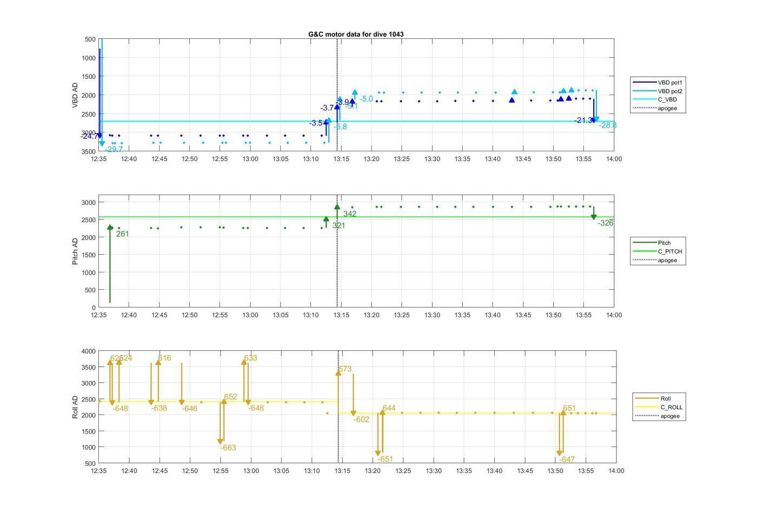Click the green arrowhead marker beside '342'

coord(337,206)
